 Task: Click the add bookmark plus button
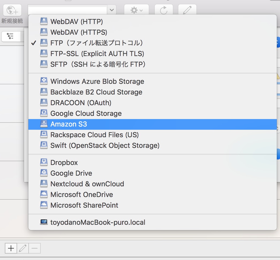click(11, 248)
